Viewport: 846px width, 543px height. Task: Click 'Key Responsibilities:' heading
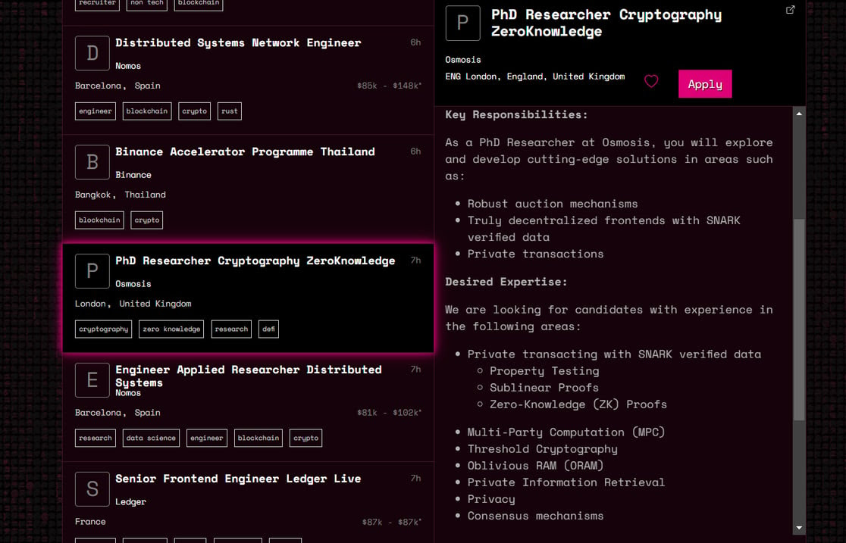pyautogui.click(x=516, y=114)
